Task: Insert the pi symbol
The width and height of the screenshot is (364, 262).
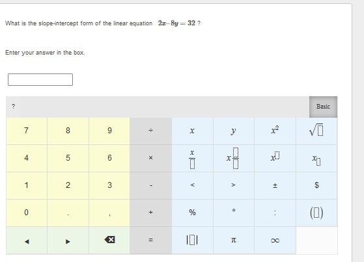Action: (x=234, y=240)
